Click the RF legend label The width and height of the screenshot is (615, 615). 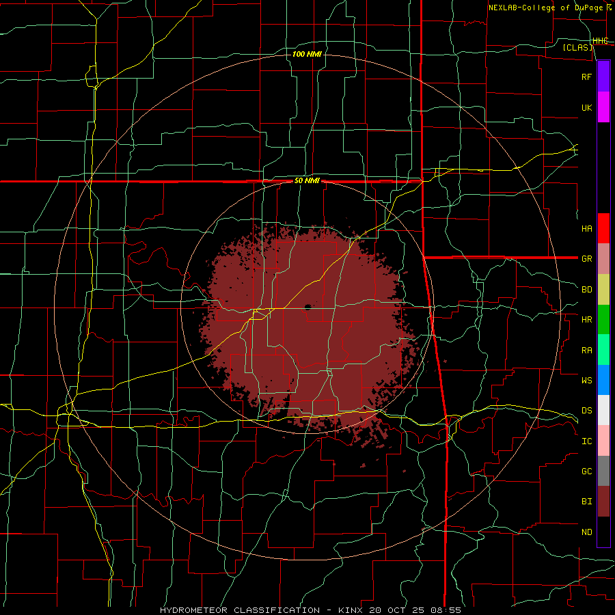tap(586, 77)
